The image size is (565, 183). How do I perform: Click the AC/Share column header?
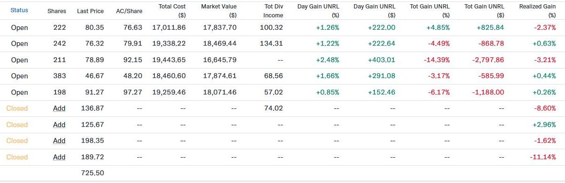(129, 11)
